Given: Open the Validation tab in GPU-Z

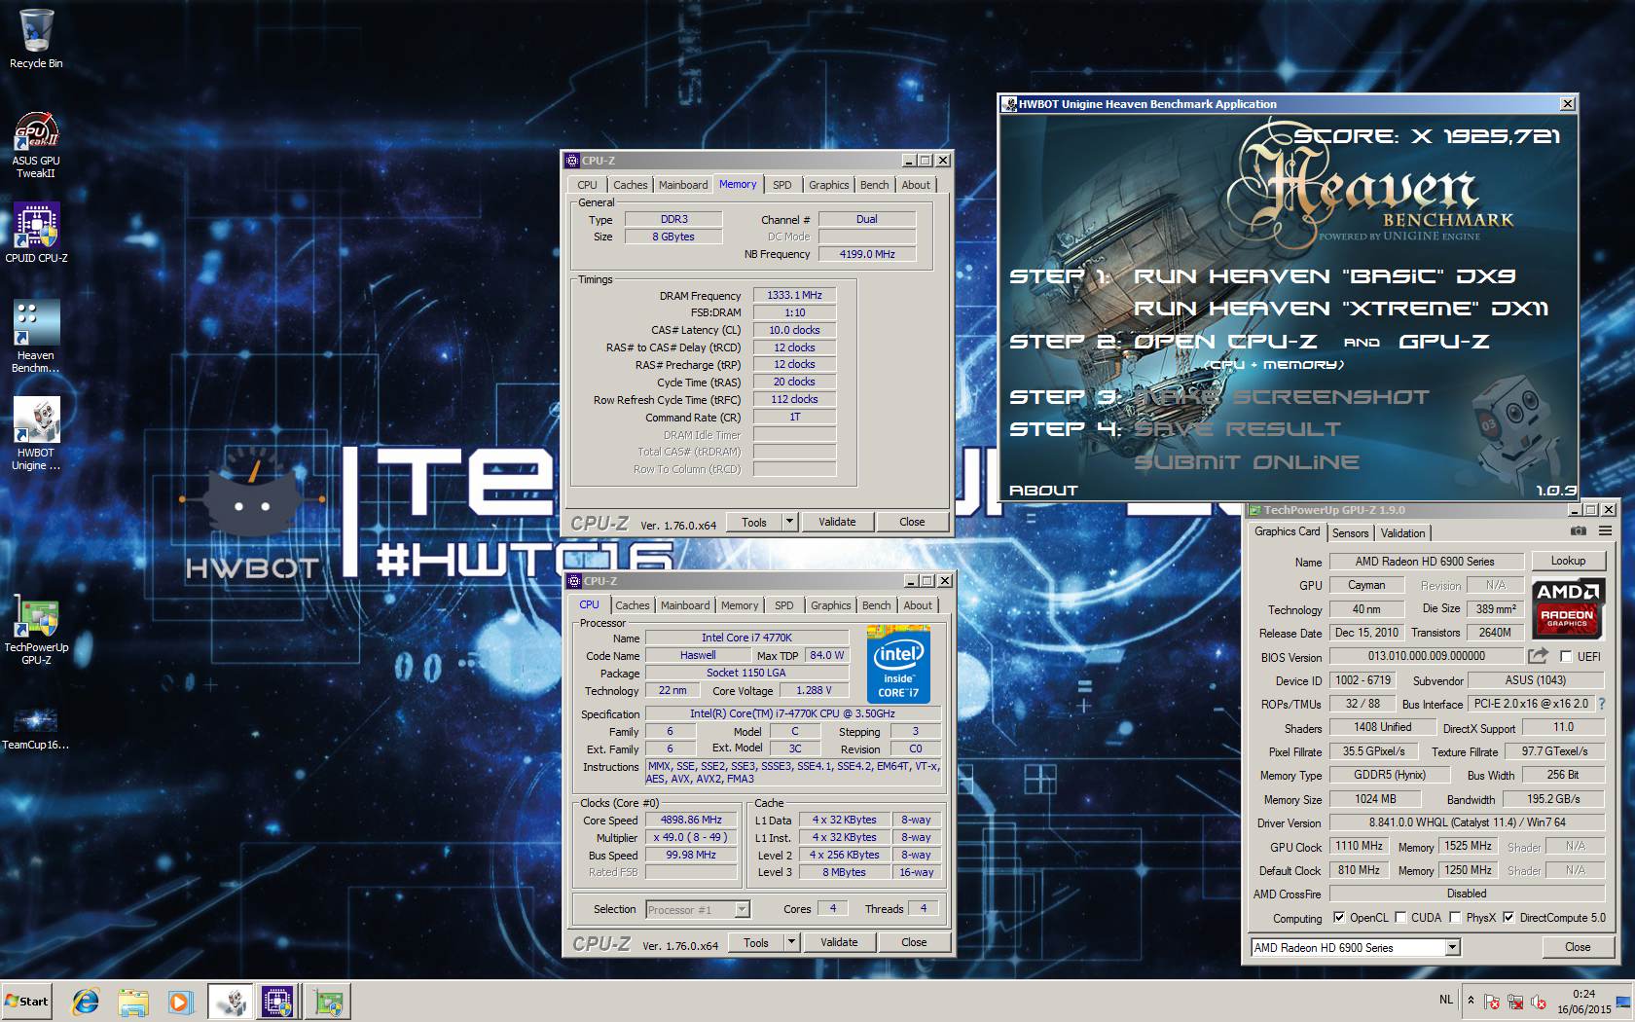Looking at the screenshot, I should [1402, 533].
